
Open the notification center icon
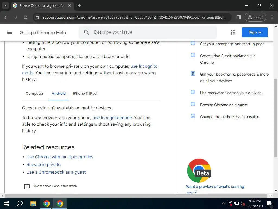click(x=269, y=204)
